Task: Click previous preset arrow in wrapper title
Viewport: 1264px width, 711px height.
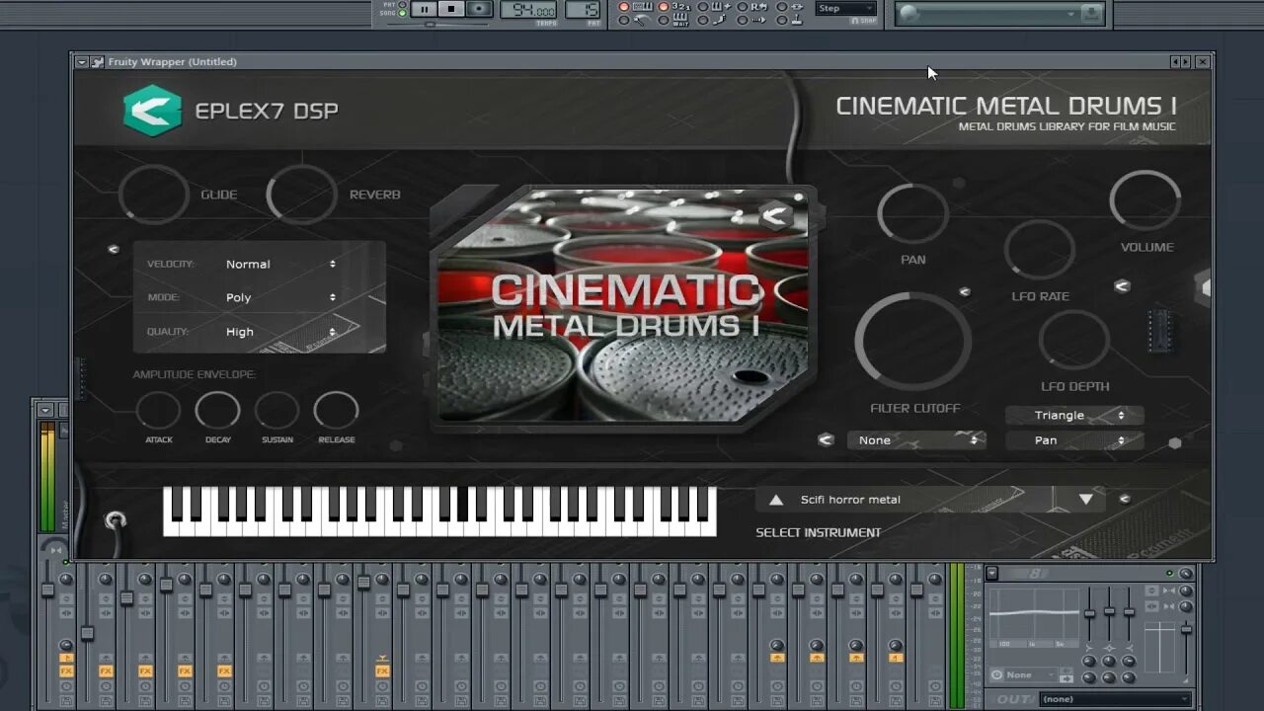Action: (1175, 61)
